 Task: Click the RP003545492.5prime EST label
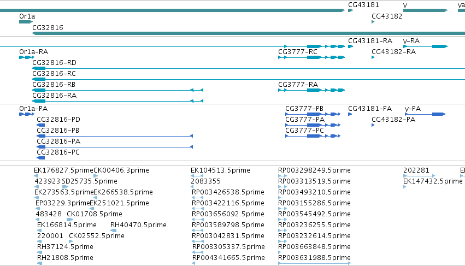tap(314, 214)
